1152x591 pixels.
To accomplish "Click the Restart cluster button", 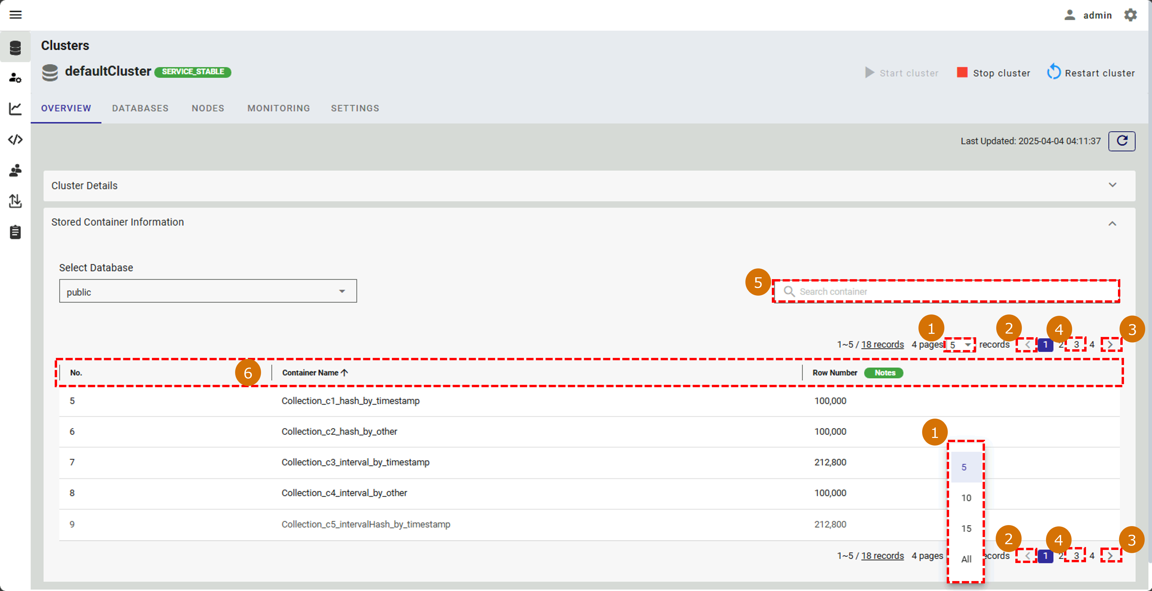I will click(1091, 73).
